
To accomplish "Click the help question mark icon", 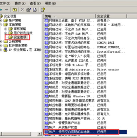I will tap(43, 10).
